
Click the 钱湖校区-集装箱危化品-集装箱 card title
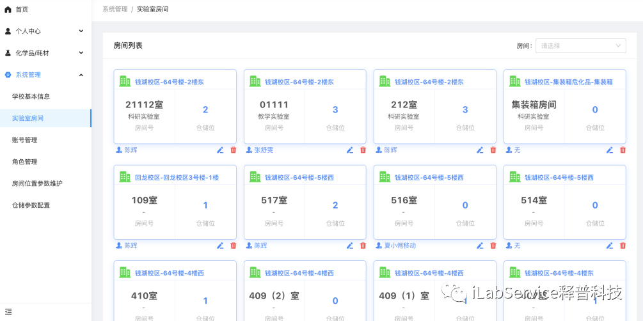(569, 82)
